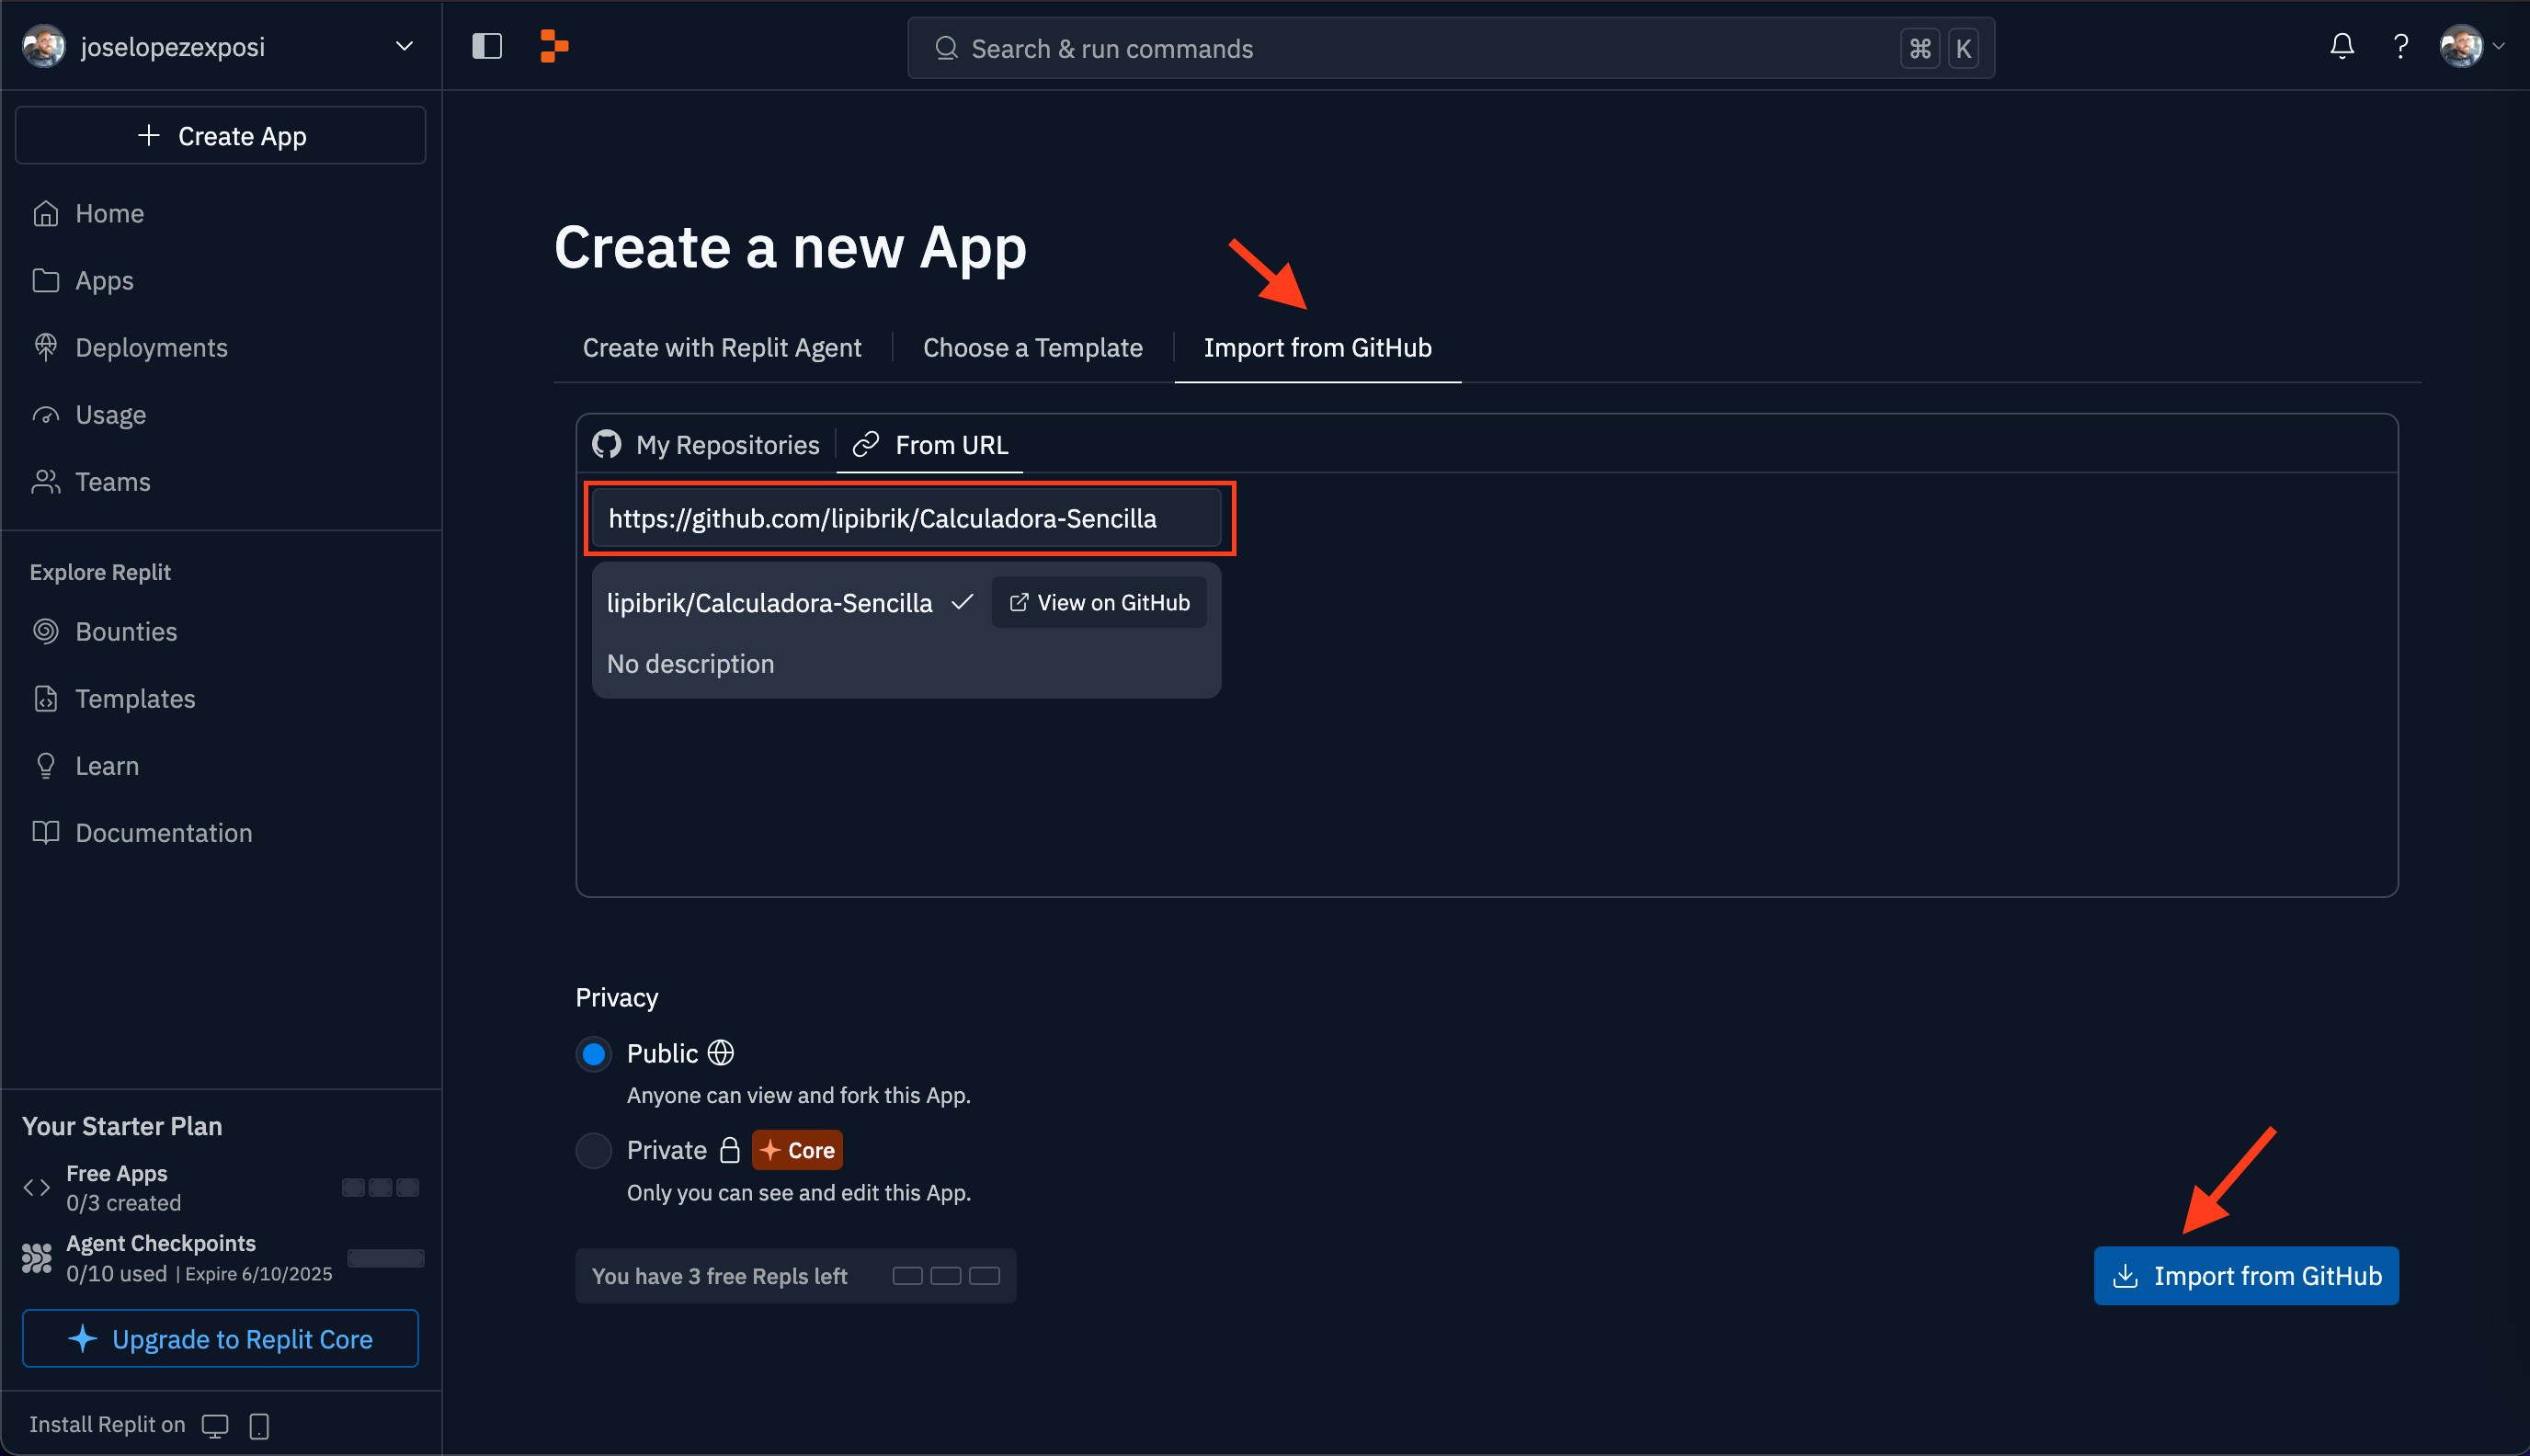The width and height of the screenshot is (2530, 1456).
Task: Click the orange Replit logo icon
Action: point(554,47)
